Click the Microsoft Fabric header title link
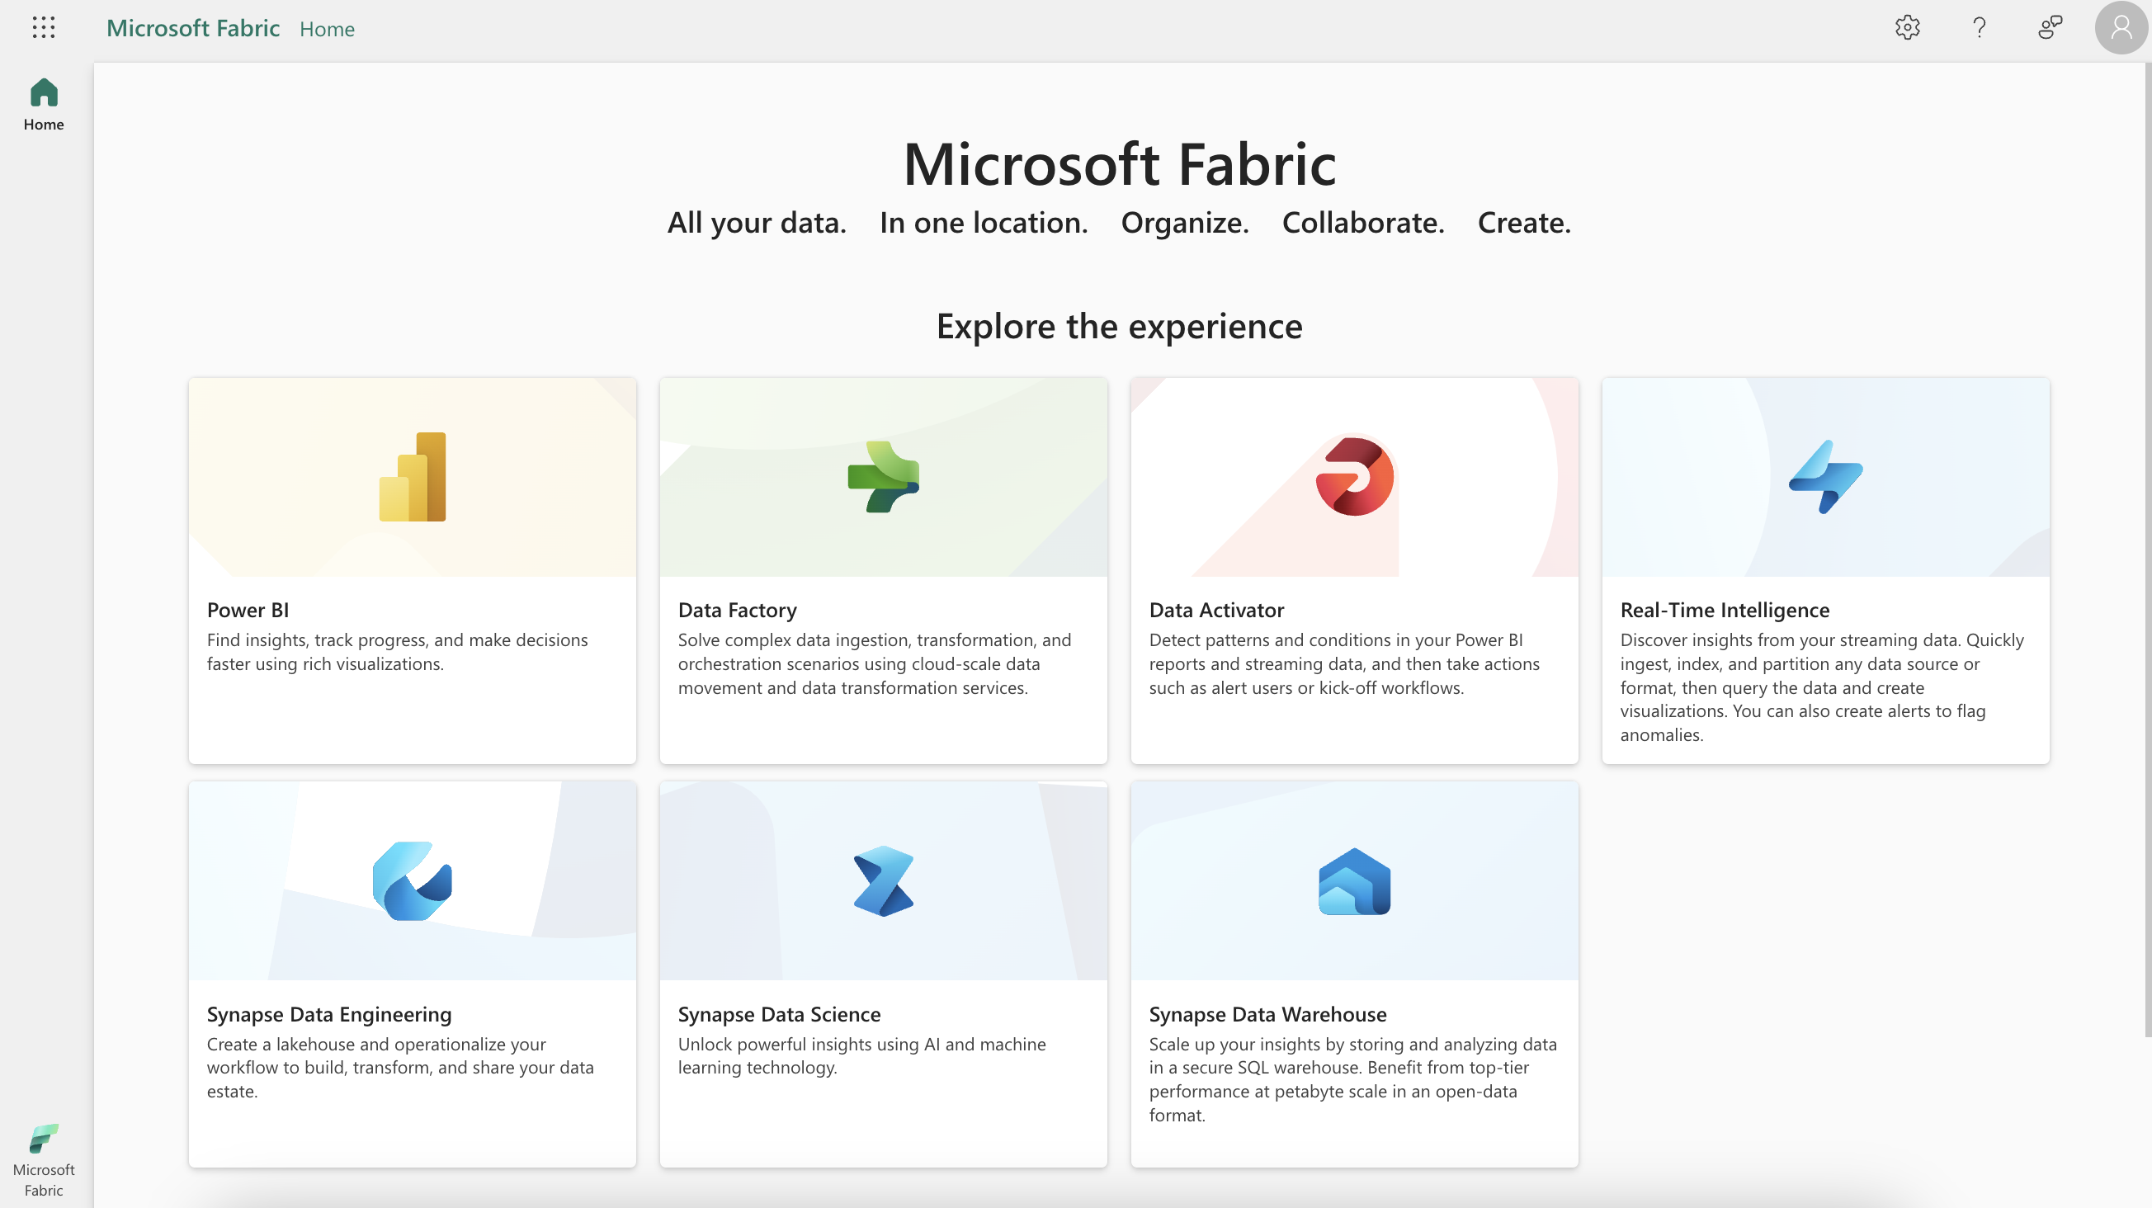This screenshot has width=2152, height=1208. tap(193, 27)
